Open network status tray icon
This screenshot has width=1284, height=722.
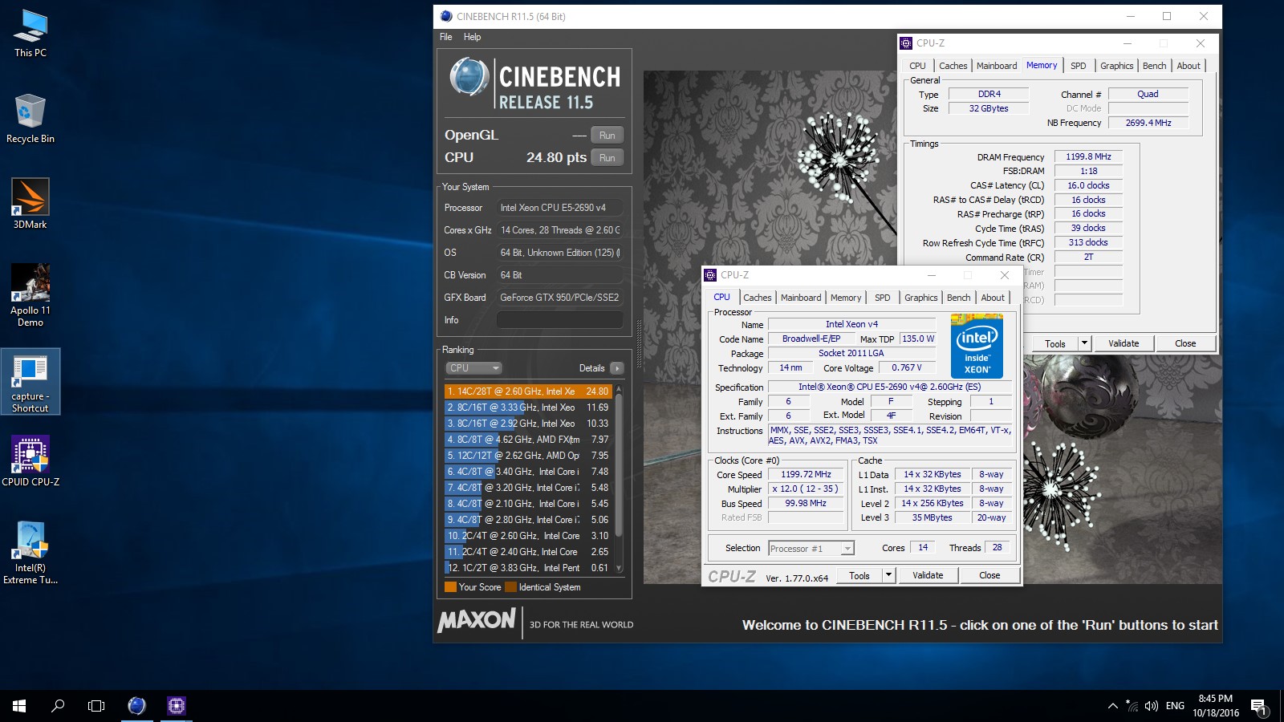[x=1132, y=706]
